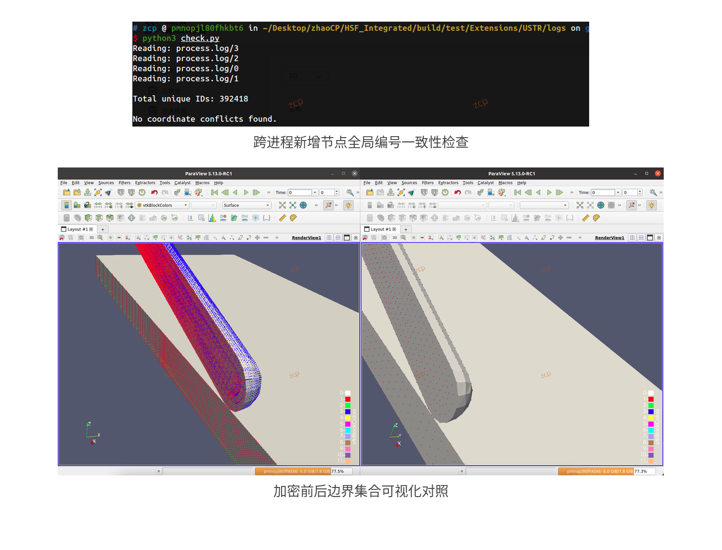Click protractor icon in right ParaView toolbar

(596, 218)
